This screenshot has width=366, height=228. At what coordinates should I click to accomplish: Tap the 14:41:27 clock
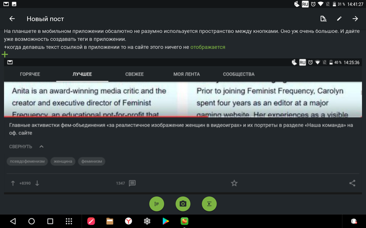(x=355, y=4)
